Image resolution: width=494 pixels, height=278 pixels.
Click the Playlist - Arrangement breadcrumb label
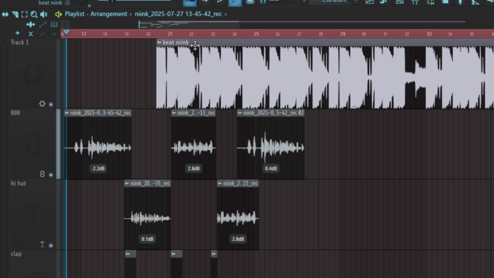click(x=95, y=14)
